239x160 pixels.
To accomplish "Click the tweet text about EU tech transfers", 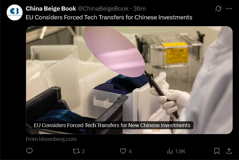I will 109,17.
